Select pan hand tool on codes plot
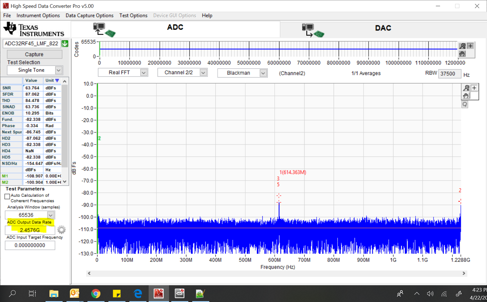Viewport: 487px width, 302px height. click(462, 54)
